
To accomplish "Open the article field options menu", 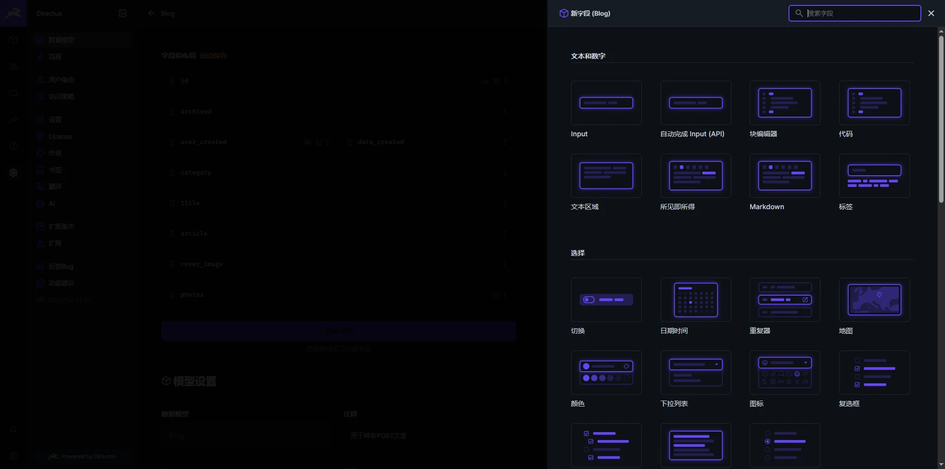I will coord(505,234).
